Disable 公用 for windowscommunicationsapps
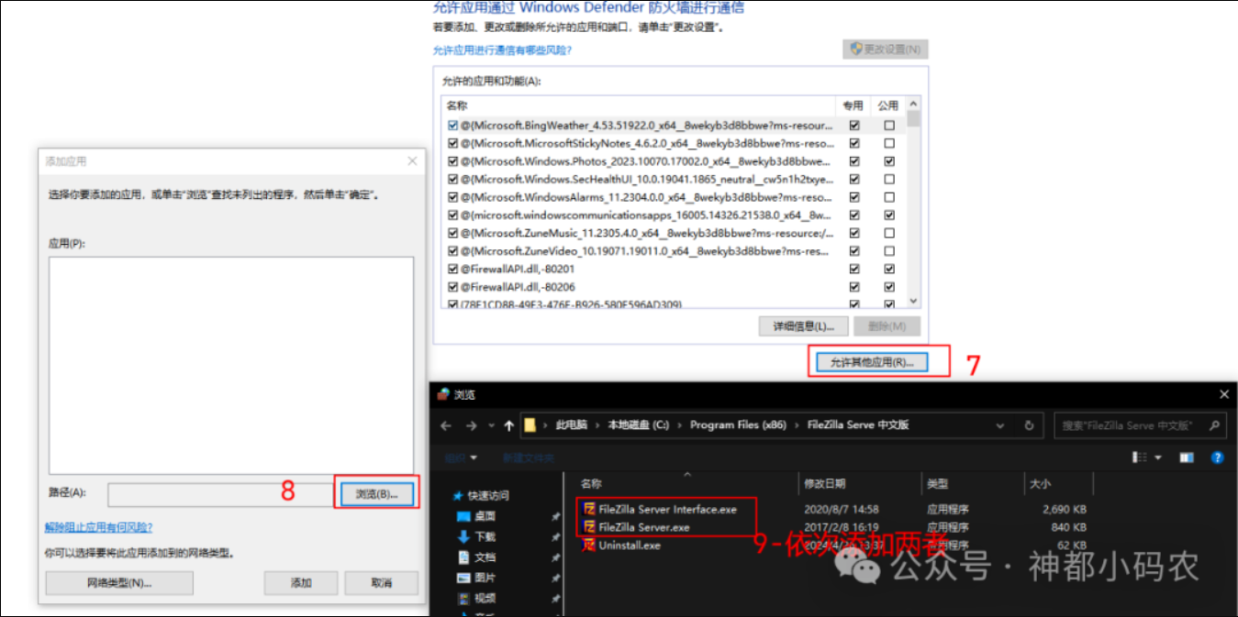 click(x=888, y=215)
